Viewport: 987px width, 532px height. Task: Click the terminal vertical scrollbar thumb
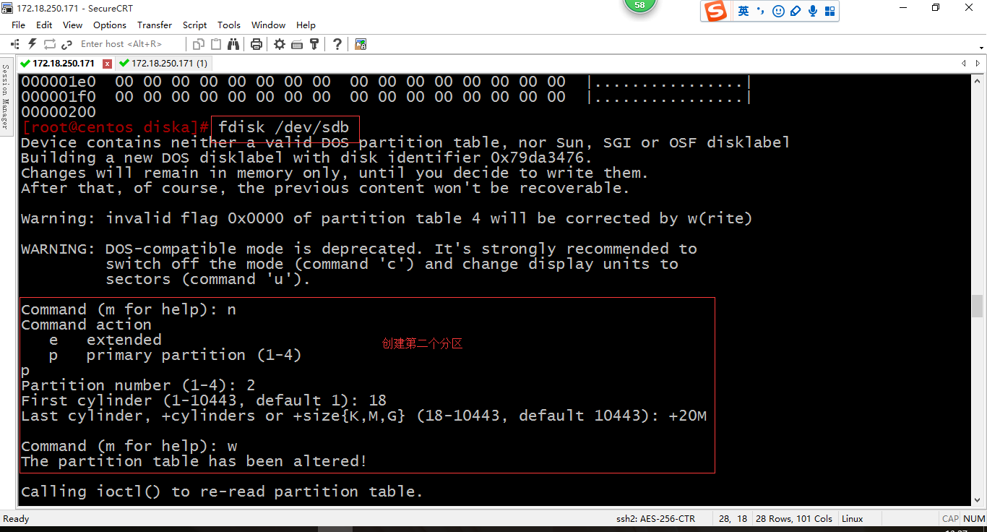click(x=978, y=306)
